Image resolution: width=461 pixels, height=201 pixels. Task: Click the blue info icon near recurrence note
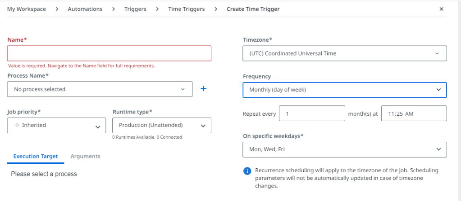(247, 171)
